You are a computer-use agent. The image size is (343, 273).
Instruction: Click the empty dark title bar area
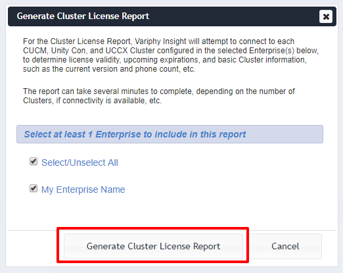pyautogui.click(x=233, y=16)
